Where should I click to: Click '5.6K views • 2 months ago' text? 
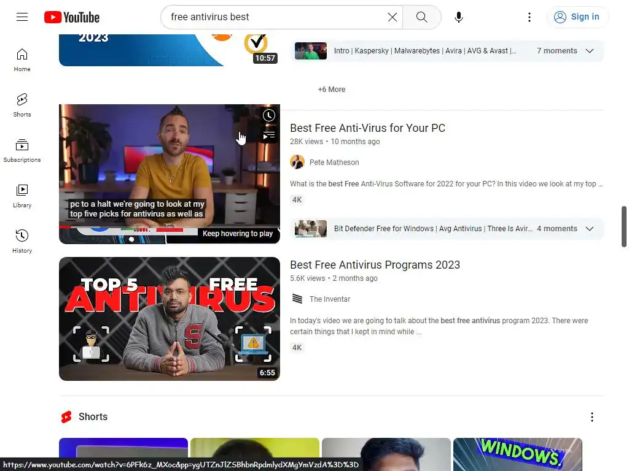coord(334,278)
